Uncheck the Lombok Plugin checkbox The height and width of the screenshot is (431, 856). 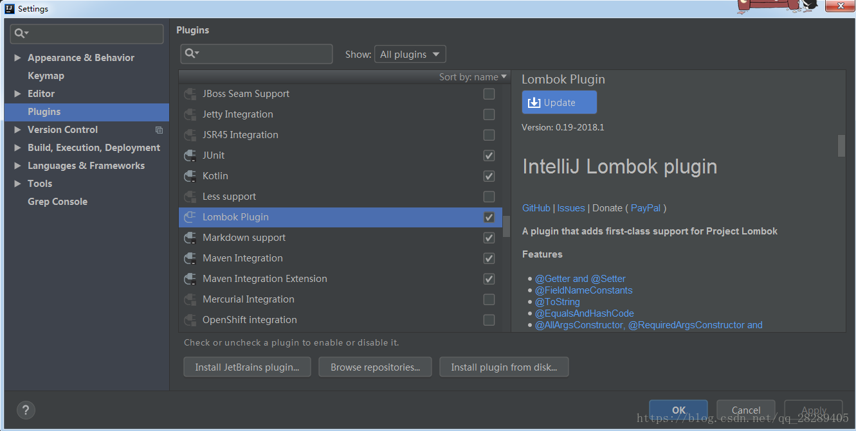pos(489,217)
